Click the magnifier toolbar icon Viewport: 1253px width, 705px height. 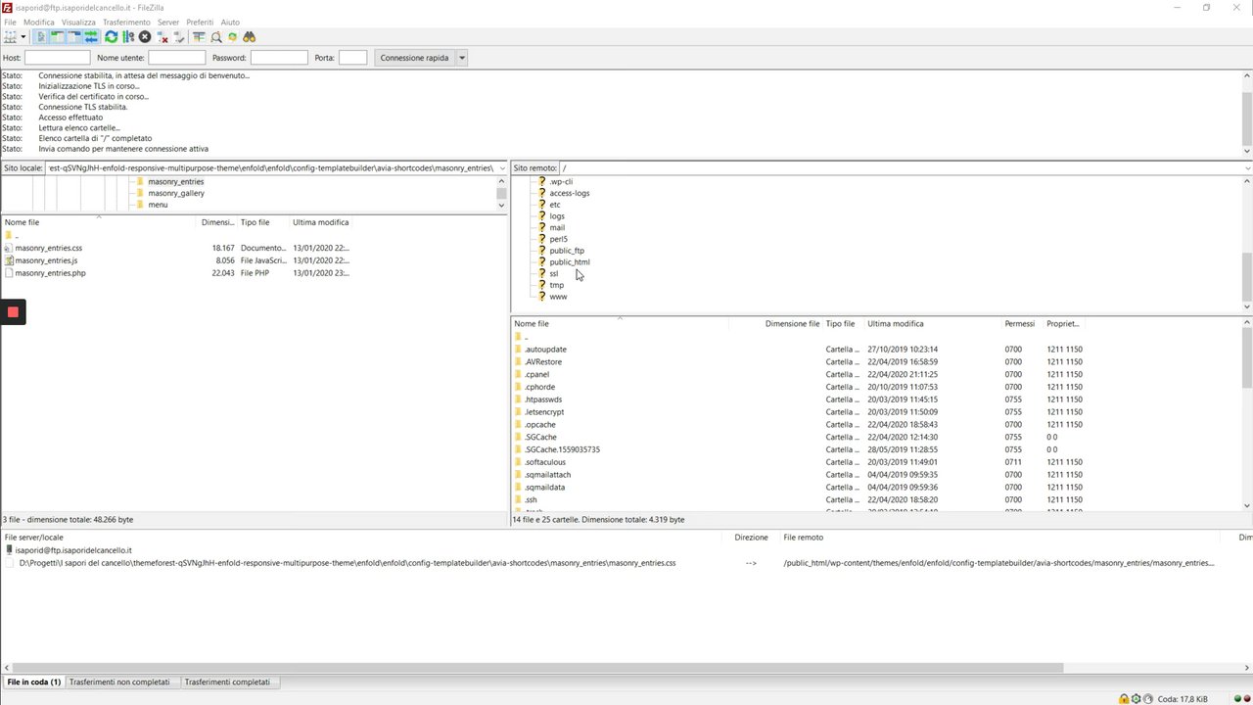[216, 37]
